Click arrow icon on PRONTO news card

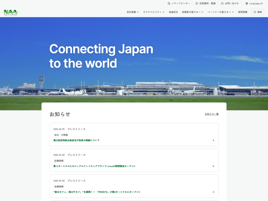tap(213, 192)
